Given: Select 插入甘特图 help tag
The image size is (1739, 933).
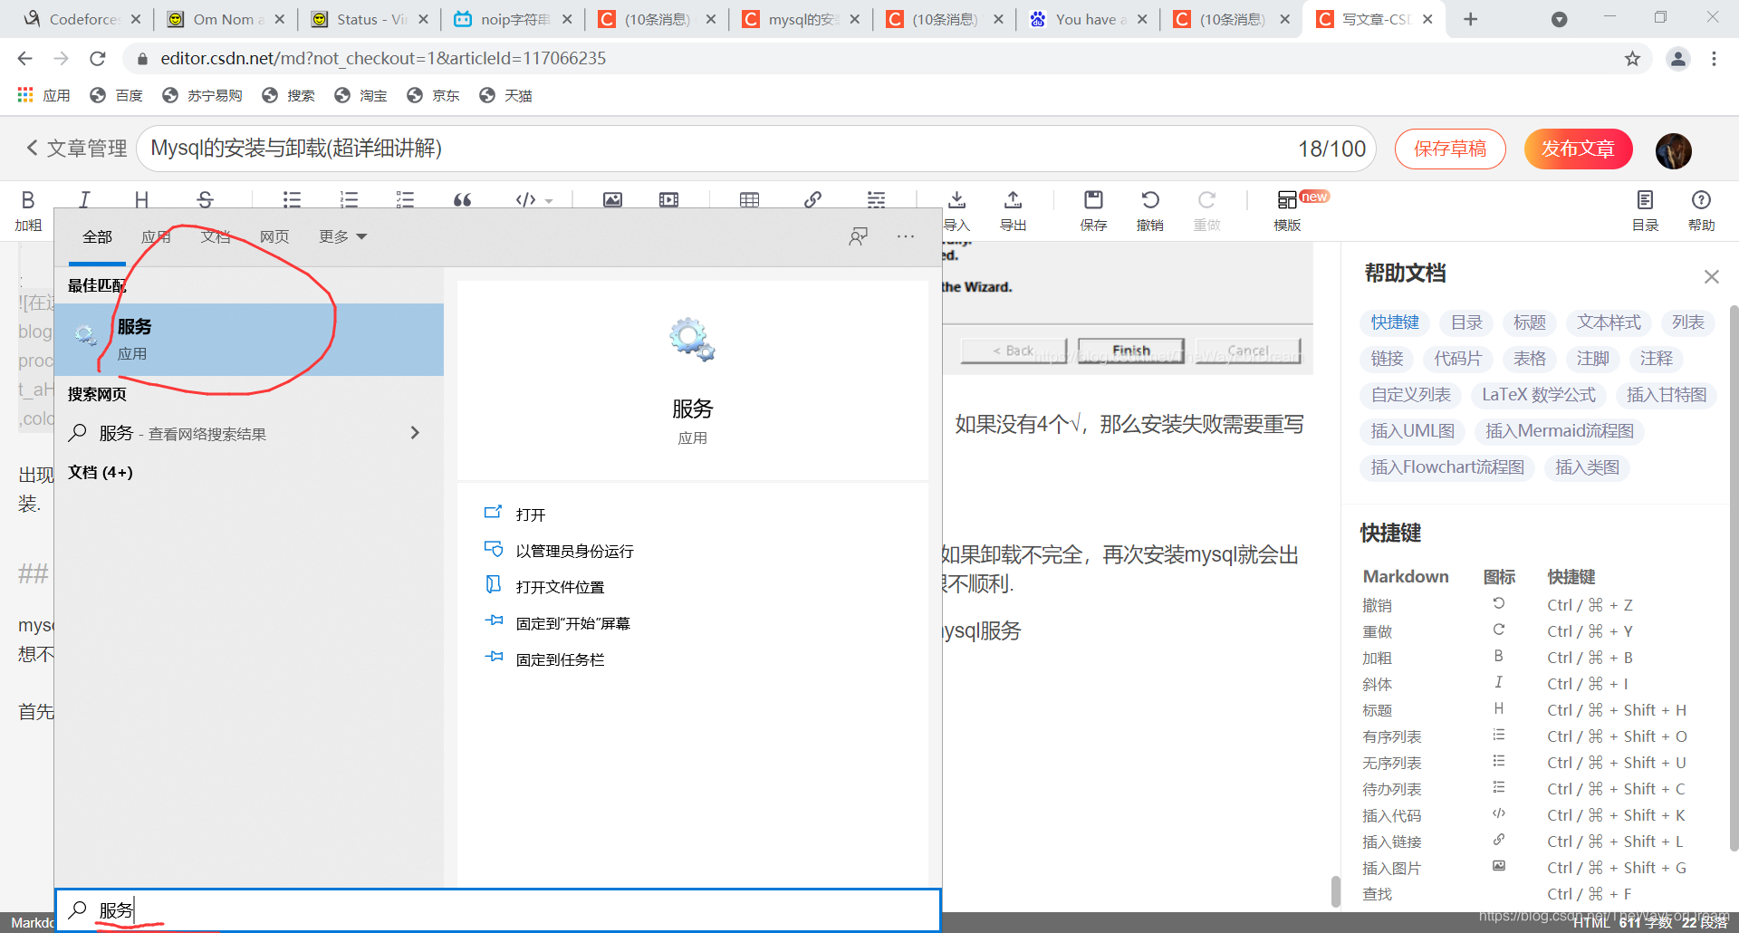Looking at the screenshot, I should click(x=1667, y=395).
